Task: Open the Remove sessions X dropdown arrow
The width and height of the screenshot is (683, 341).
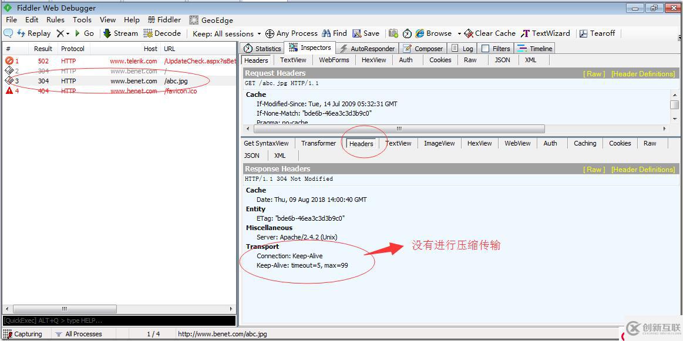Action: (68, 34)
